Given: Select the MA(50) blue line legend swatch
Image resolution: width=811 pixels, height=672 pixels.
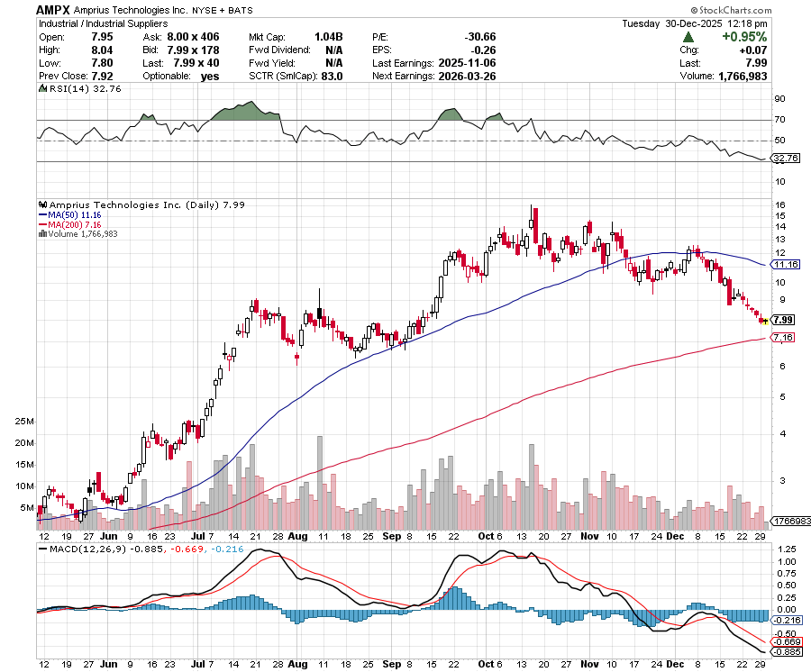Looking at the screenshot, I should point(41,213).
